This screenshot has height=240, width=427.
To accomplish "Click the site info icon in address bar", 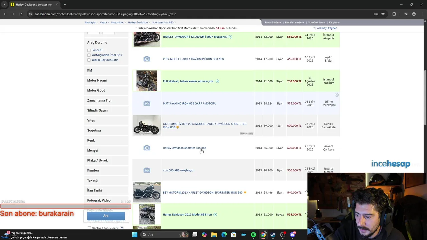I will (30, 14).
